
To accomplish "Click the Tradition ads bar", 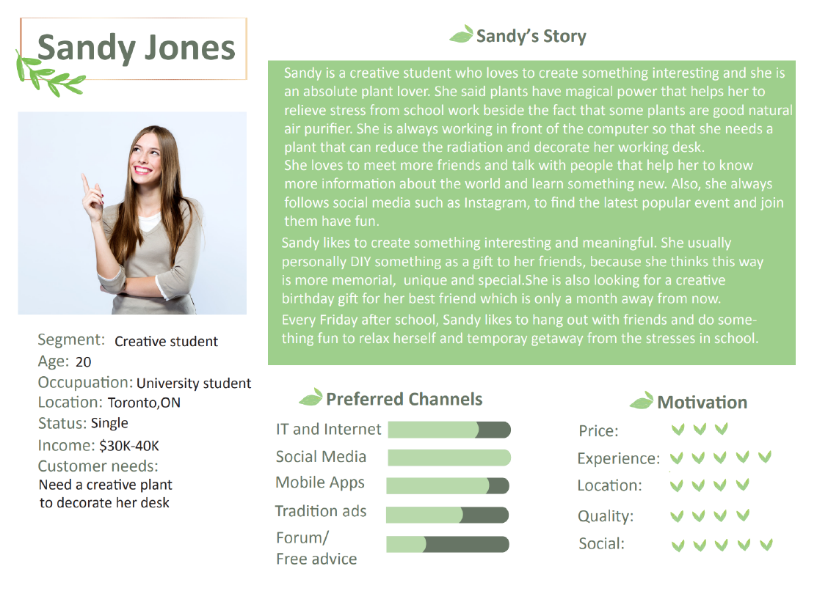I will [447, 515].
